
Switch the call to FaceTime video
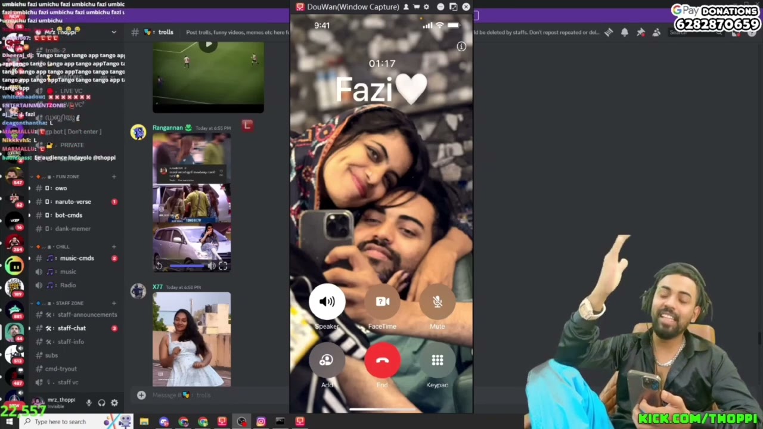point(382,301)
